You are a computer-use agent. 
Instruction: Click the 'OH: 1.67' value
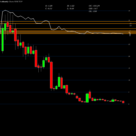coord(93,9)
